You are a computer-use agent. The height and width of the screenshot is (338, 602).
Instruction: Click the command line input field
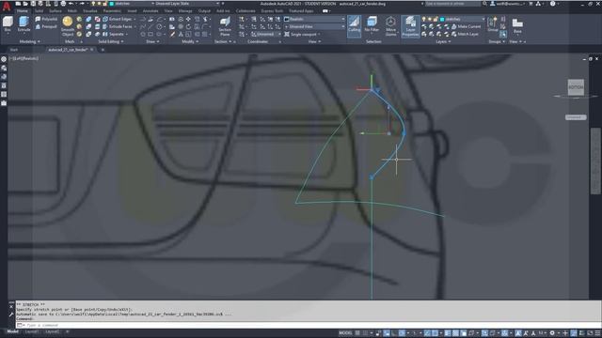(308, 325)
